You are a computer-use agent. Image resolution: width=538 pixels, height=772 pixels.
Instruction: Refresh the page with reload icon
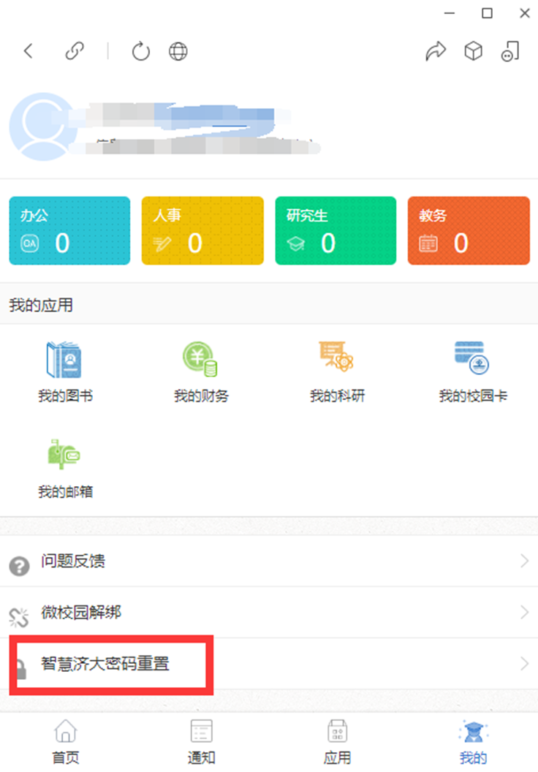(x=140, y=51)
